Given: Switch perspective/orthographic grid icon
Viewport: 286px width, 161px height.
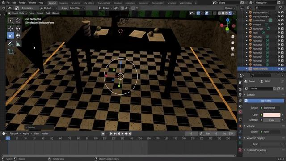Looking at the screenshot, I should [233, 55].
